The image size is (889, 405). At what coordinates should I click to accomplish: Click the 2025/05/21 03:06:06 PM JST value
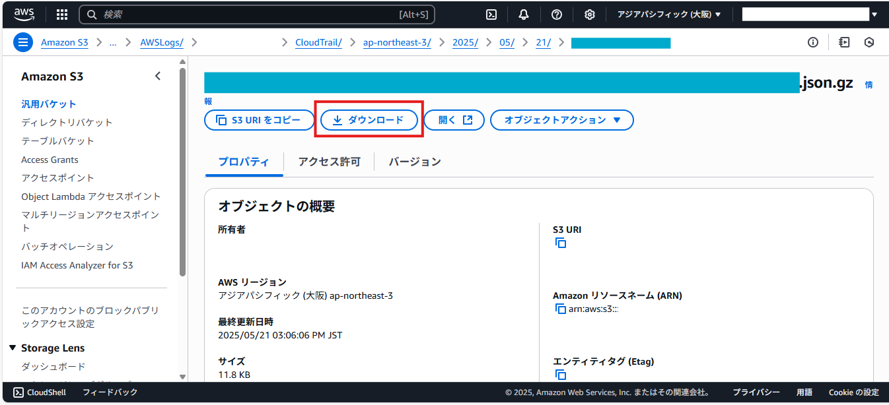(280, 335)
